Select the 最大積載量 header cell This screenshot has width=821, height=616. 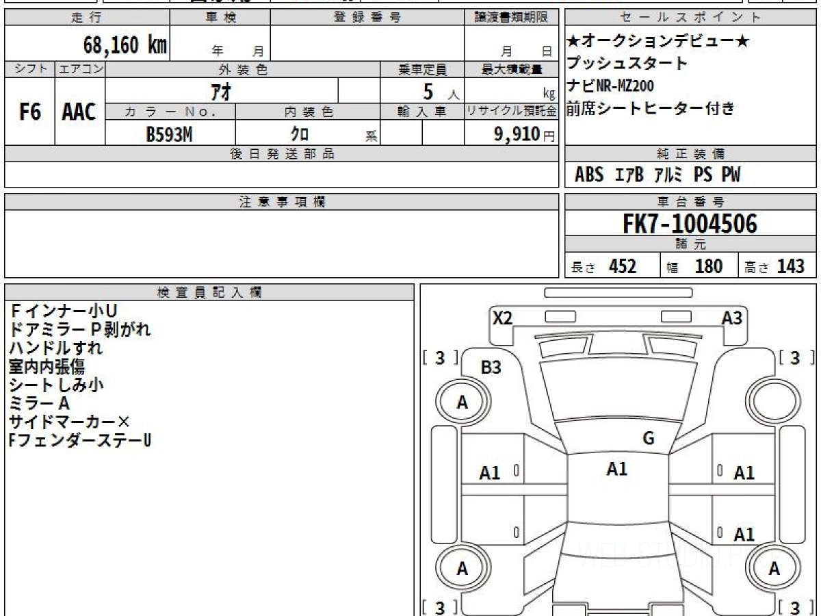[511, 69]
